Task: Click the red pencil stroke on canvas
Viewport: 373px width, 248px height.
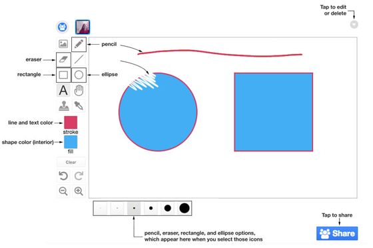Action: [x=220, y=53]
